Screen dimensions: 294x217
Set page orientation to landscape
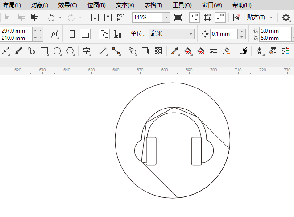click(85, 34)
